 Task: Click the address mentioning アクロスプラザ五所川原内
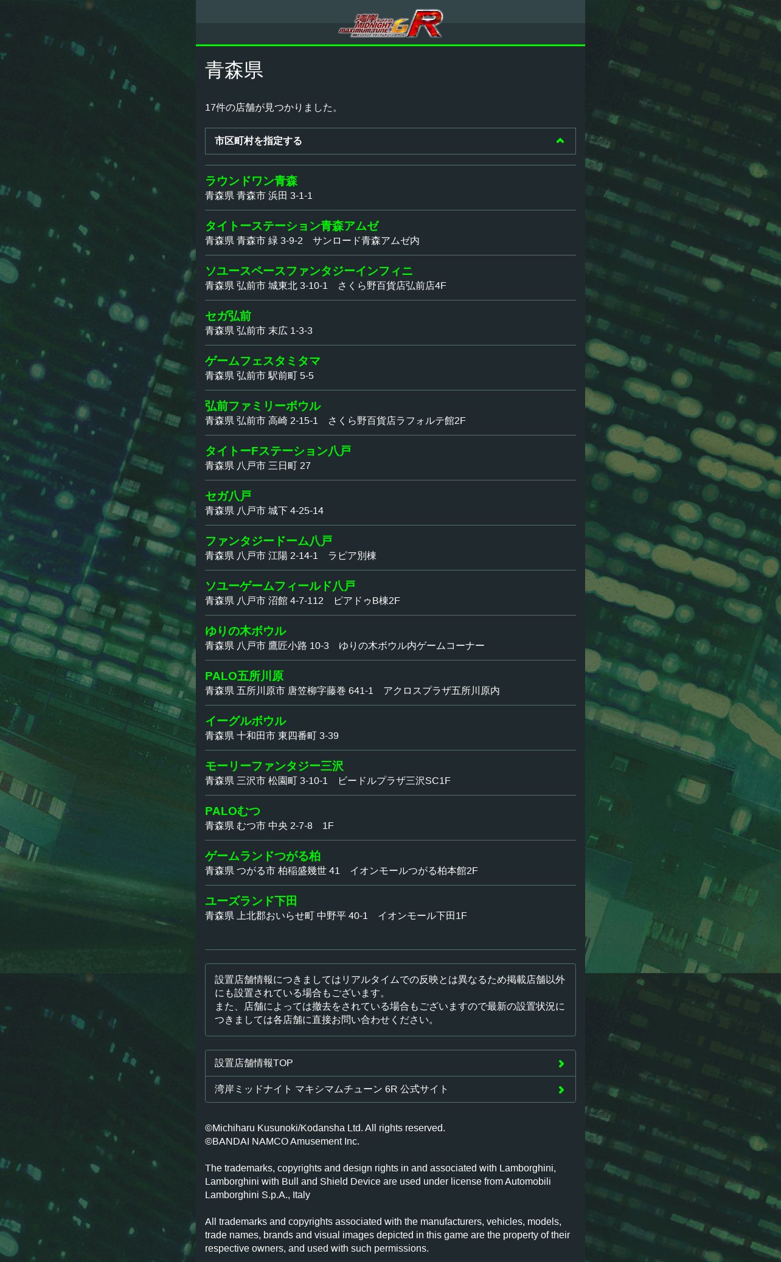coord(353,691)
